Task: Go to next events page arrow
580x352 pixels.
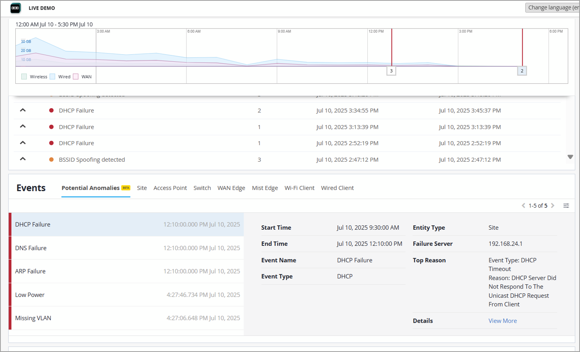Action: [553, 206]
